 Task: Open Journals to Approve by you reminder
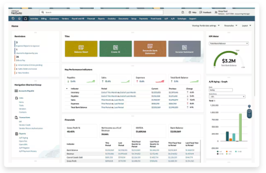(x=27, y=53)
